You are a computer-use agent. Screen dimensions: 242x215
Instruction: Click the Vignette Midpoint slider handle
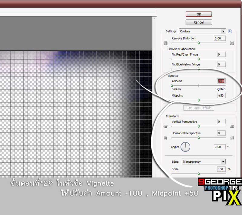[199, 100]
